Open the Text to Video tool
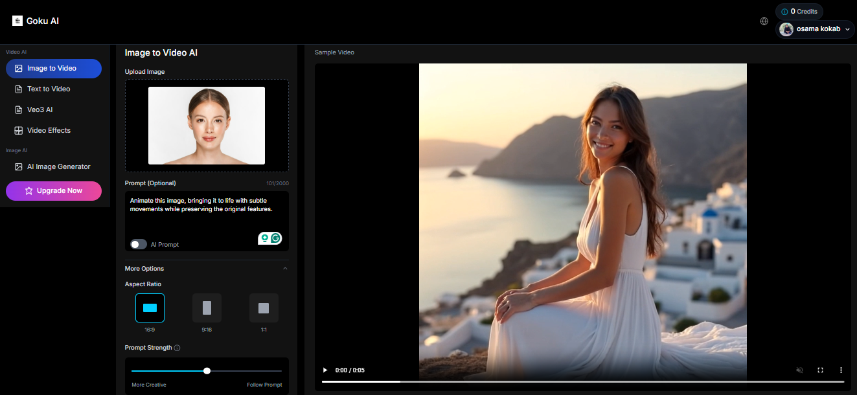857x395 pixels. (x=48, y=89)
